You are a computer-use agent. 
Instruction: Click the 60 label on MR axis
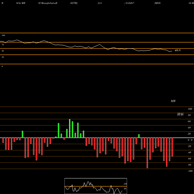click(x=189, y=121)
